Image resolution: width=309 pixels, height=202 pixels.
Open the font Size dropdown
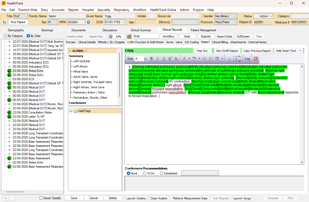[x=146, y=59]
